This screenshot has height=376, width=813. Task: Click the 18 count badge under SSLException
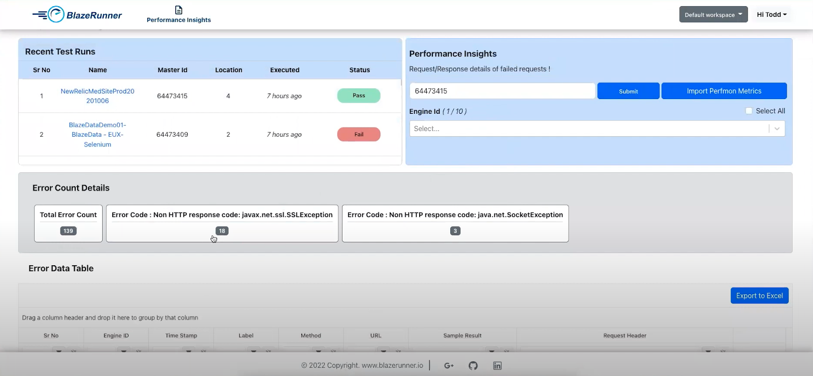[222, 231]
